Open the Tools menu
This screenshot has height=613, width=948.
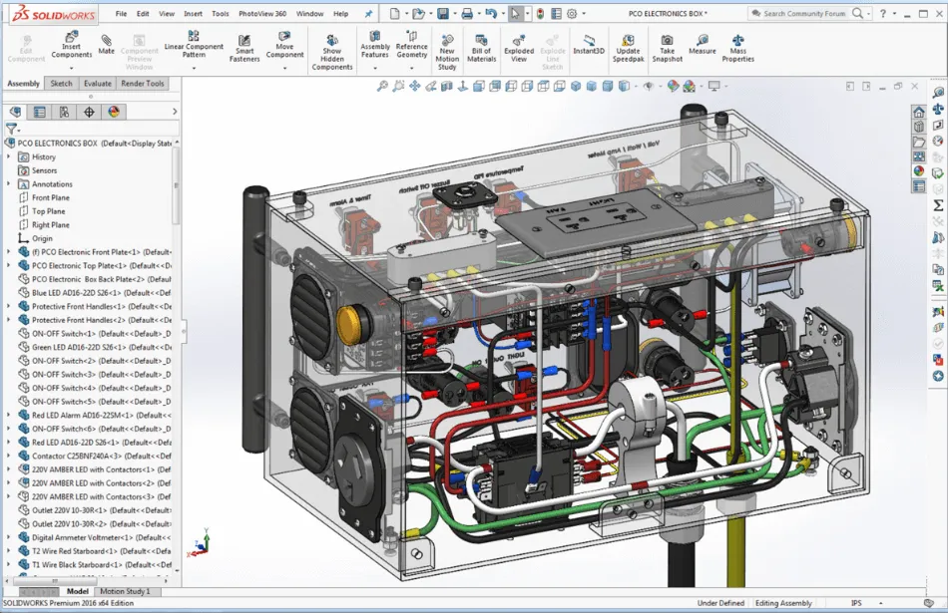(x=221, y=13)
